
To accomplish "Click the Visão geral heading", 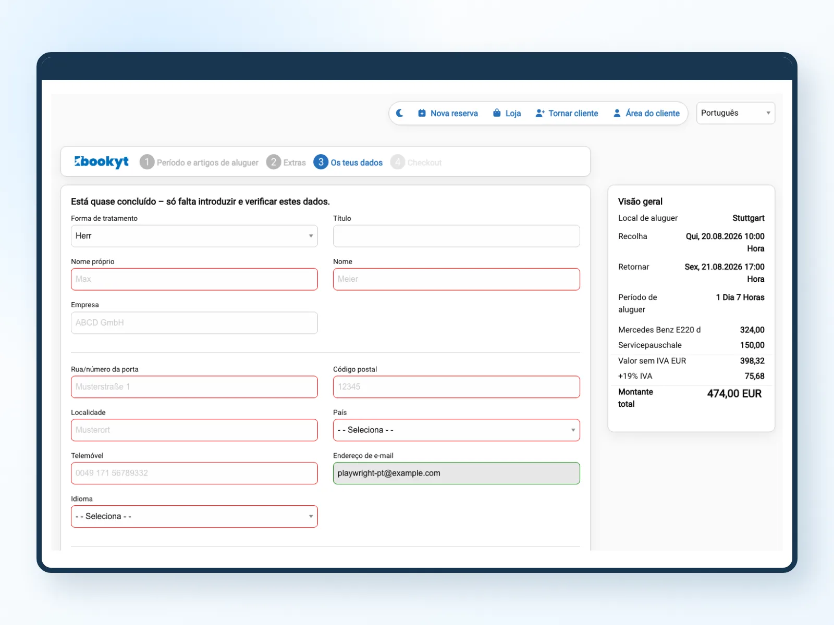I will point(640,202).
